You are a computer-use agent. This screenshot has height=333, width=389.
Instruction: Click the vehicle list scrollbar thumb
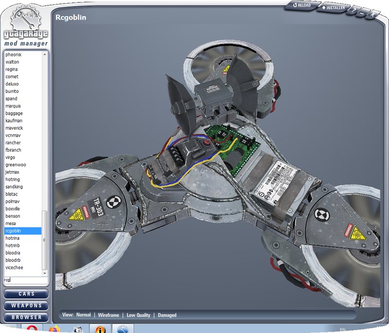(45, 240)
